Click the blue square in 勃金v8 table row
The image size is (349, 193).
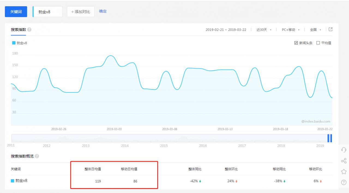(x=13, y=180)
